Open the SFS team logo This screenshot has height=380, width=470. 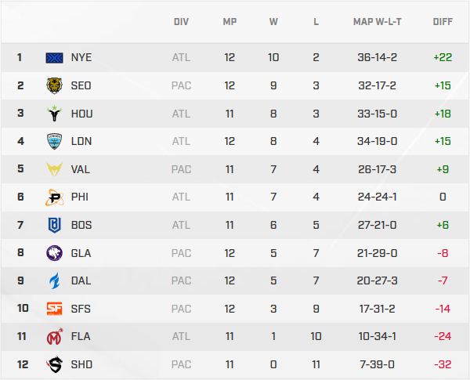55,309
